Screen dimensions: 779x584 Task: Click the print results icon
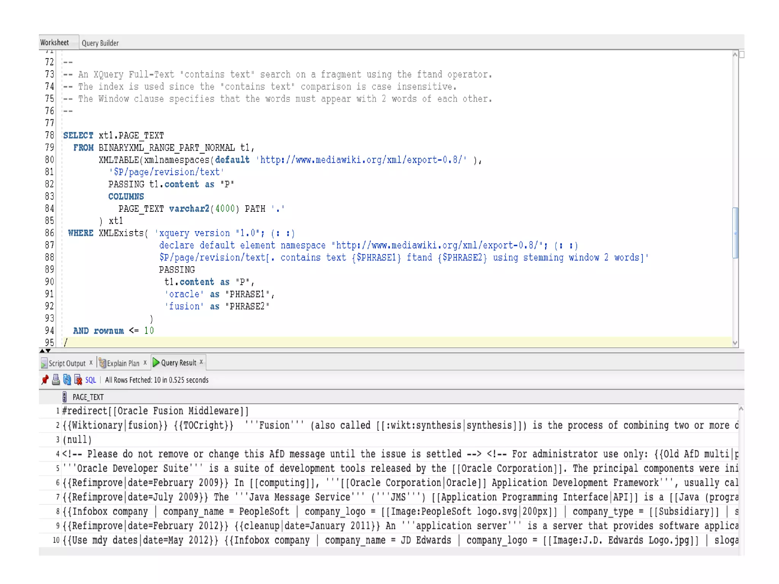tap(56, 379)
